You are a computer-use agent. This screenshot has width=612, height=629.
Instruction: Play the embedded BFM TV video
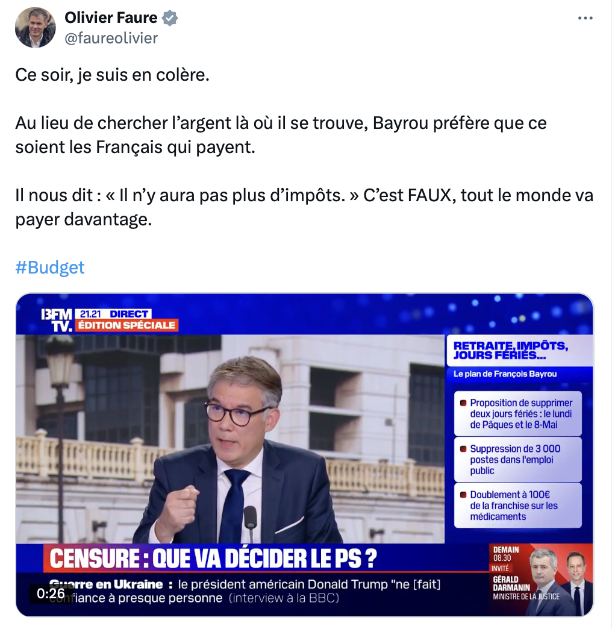point(304,454)
